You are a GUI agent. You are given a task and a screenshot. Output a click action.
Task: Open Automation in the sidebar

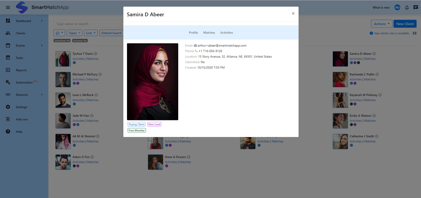(24, 82)
